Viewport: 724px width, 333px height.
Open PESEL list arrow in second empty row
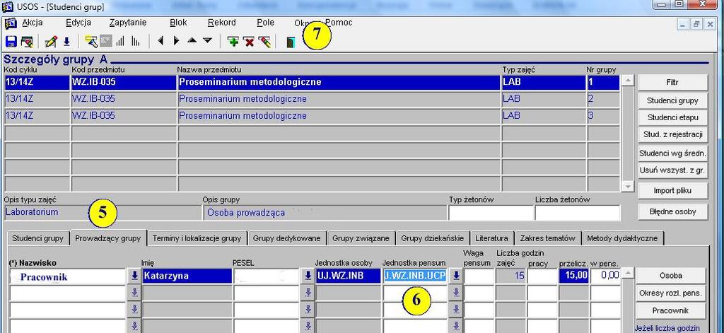(x=308, y=293)
